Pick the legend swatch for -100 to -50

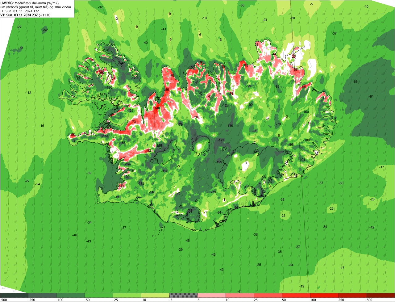pos(71,295)
